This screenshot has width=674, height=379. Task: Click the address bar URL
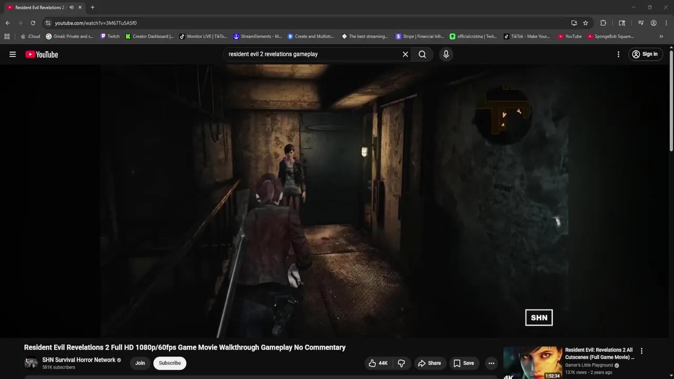[96, 23]
